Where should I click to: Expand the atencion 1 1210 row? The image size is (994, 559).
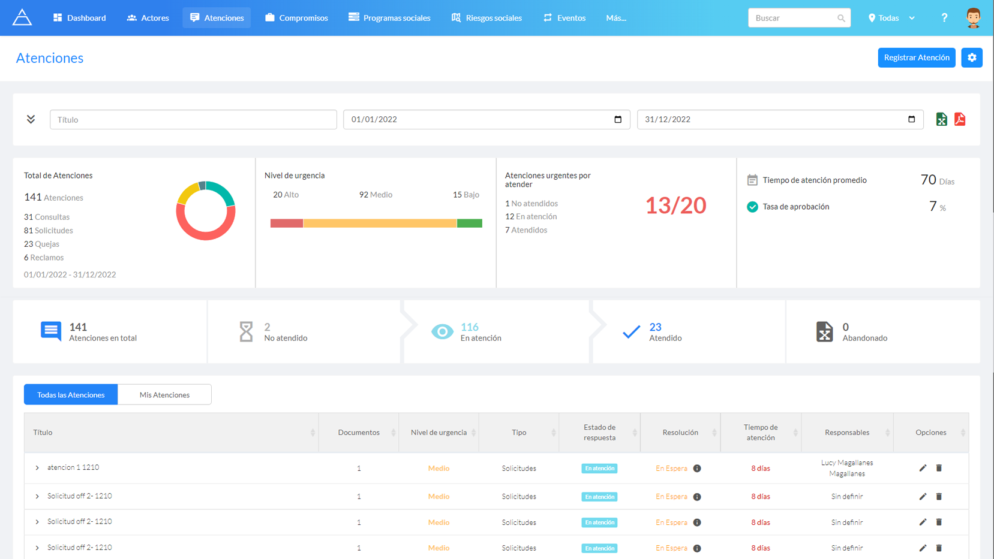click(x=37, y=468)
